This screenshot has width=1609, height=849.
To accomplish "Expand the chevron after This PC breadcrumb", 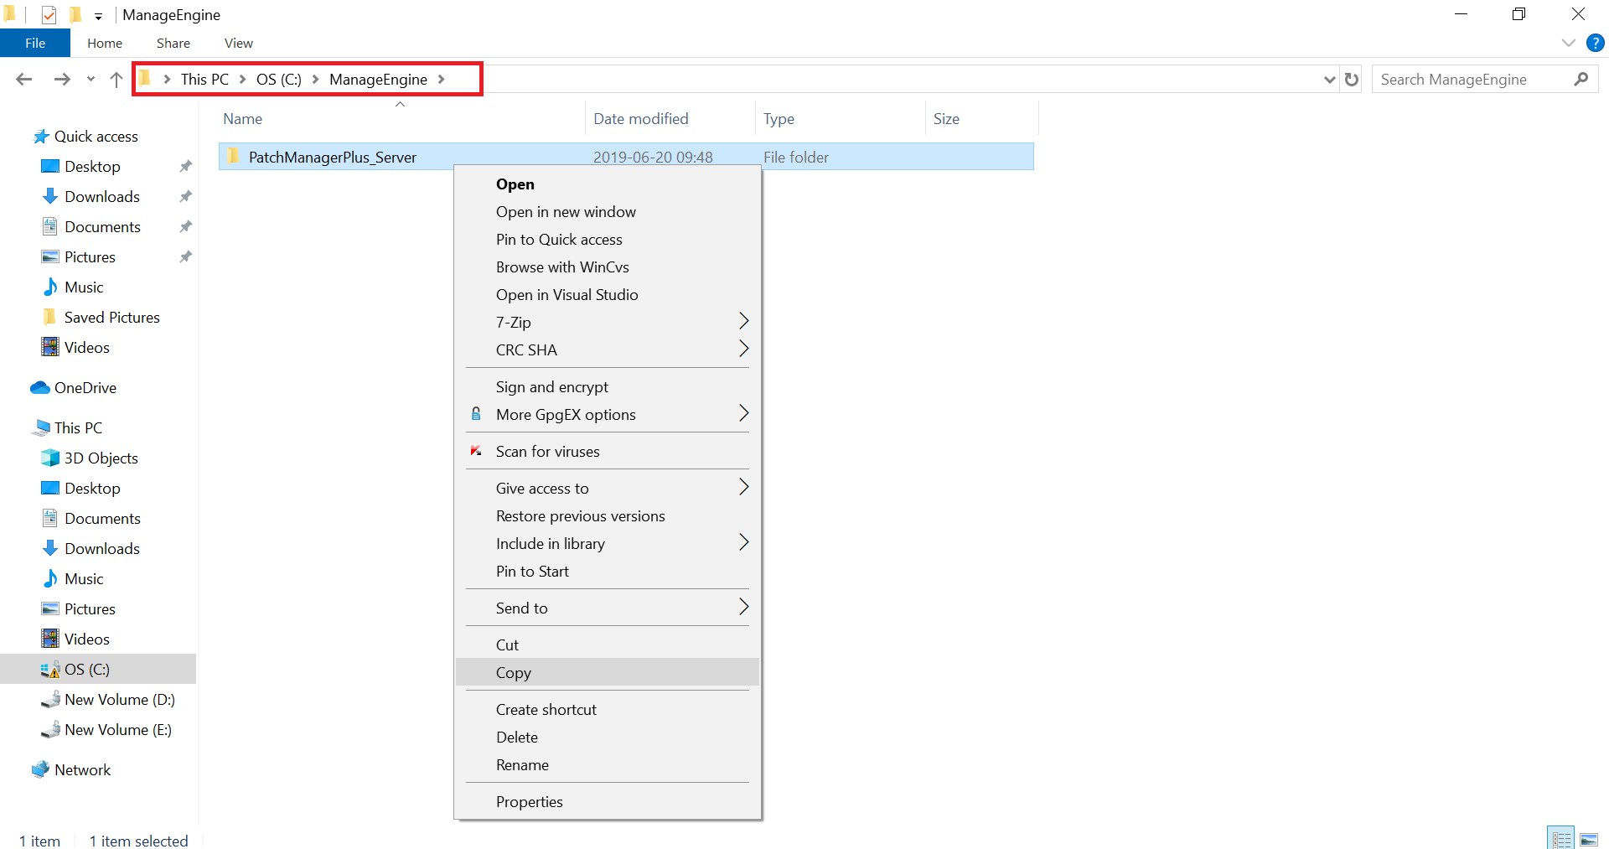I will [x=242, y=80].
